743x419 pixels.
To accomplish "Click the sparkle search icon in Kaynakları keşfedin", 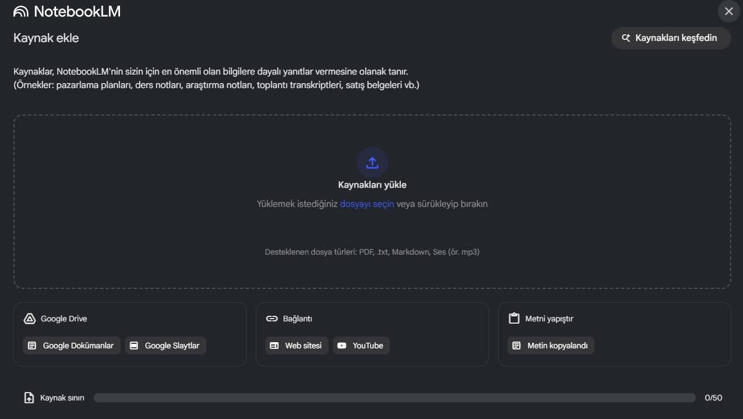I will point(626,38).
